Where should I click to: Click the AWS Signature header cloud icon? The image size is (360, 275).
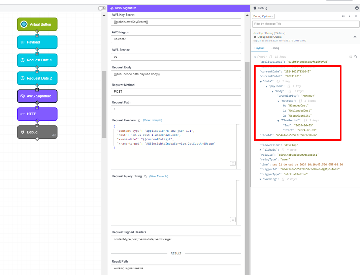[x=112, y=8]
